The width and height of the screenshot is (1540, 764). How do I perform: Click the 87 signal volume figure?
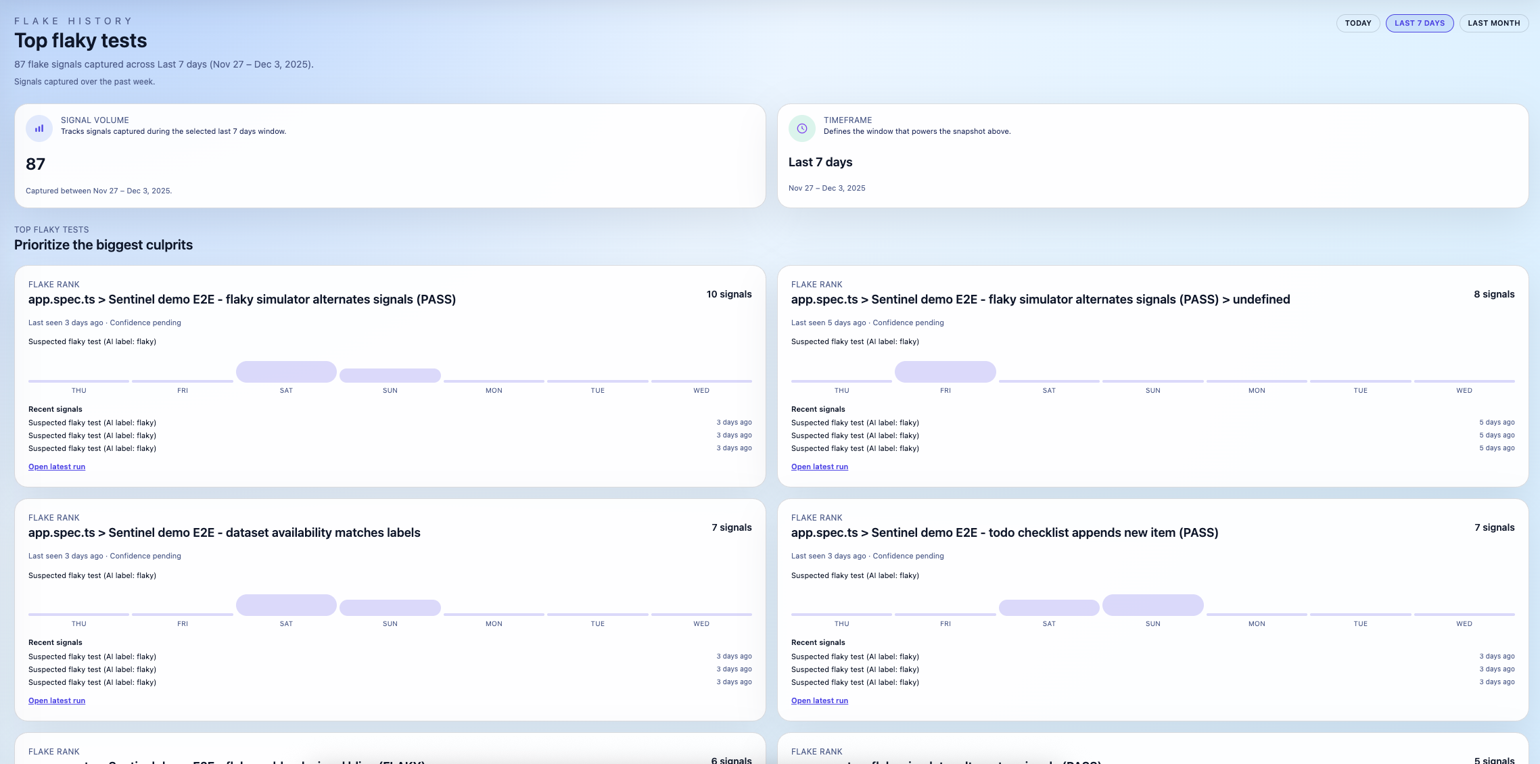(x=35, y=164)
